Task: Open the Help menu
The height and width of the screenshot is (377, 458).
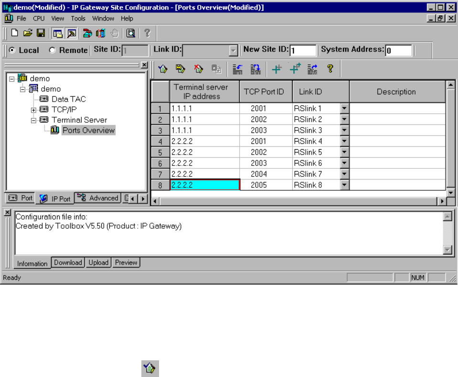Action: [x=127, y=19]
